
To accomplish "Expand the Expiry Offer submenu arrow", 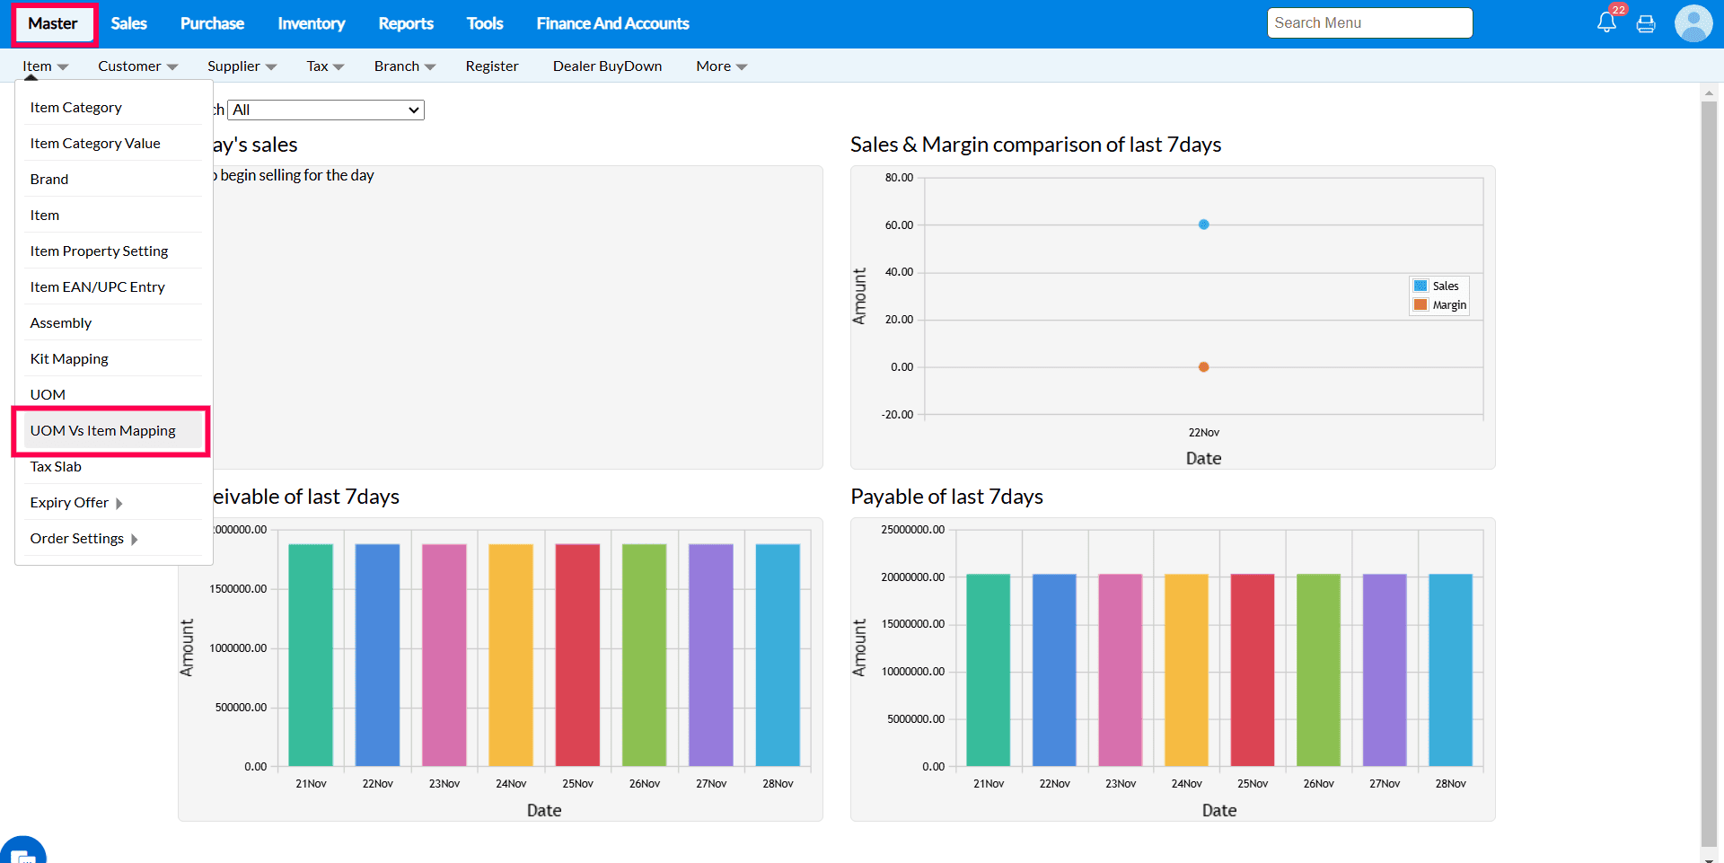I will coord(119,503).
